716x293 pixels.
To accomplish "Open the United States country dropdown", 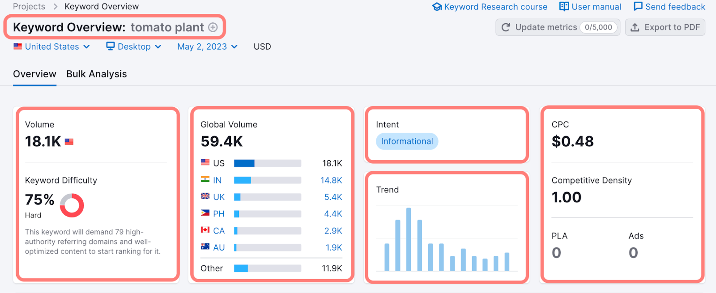I will tap(52, 47).
